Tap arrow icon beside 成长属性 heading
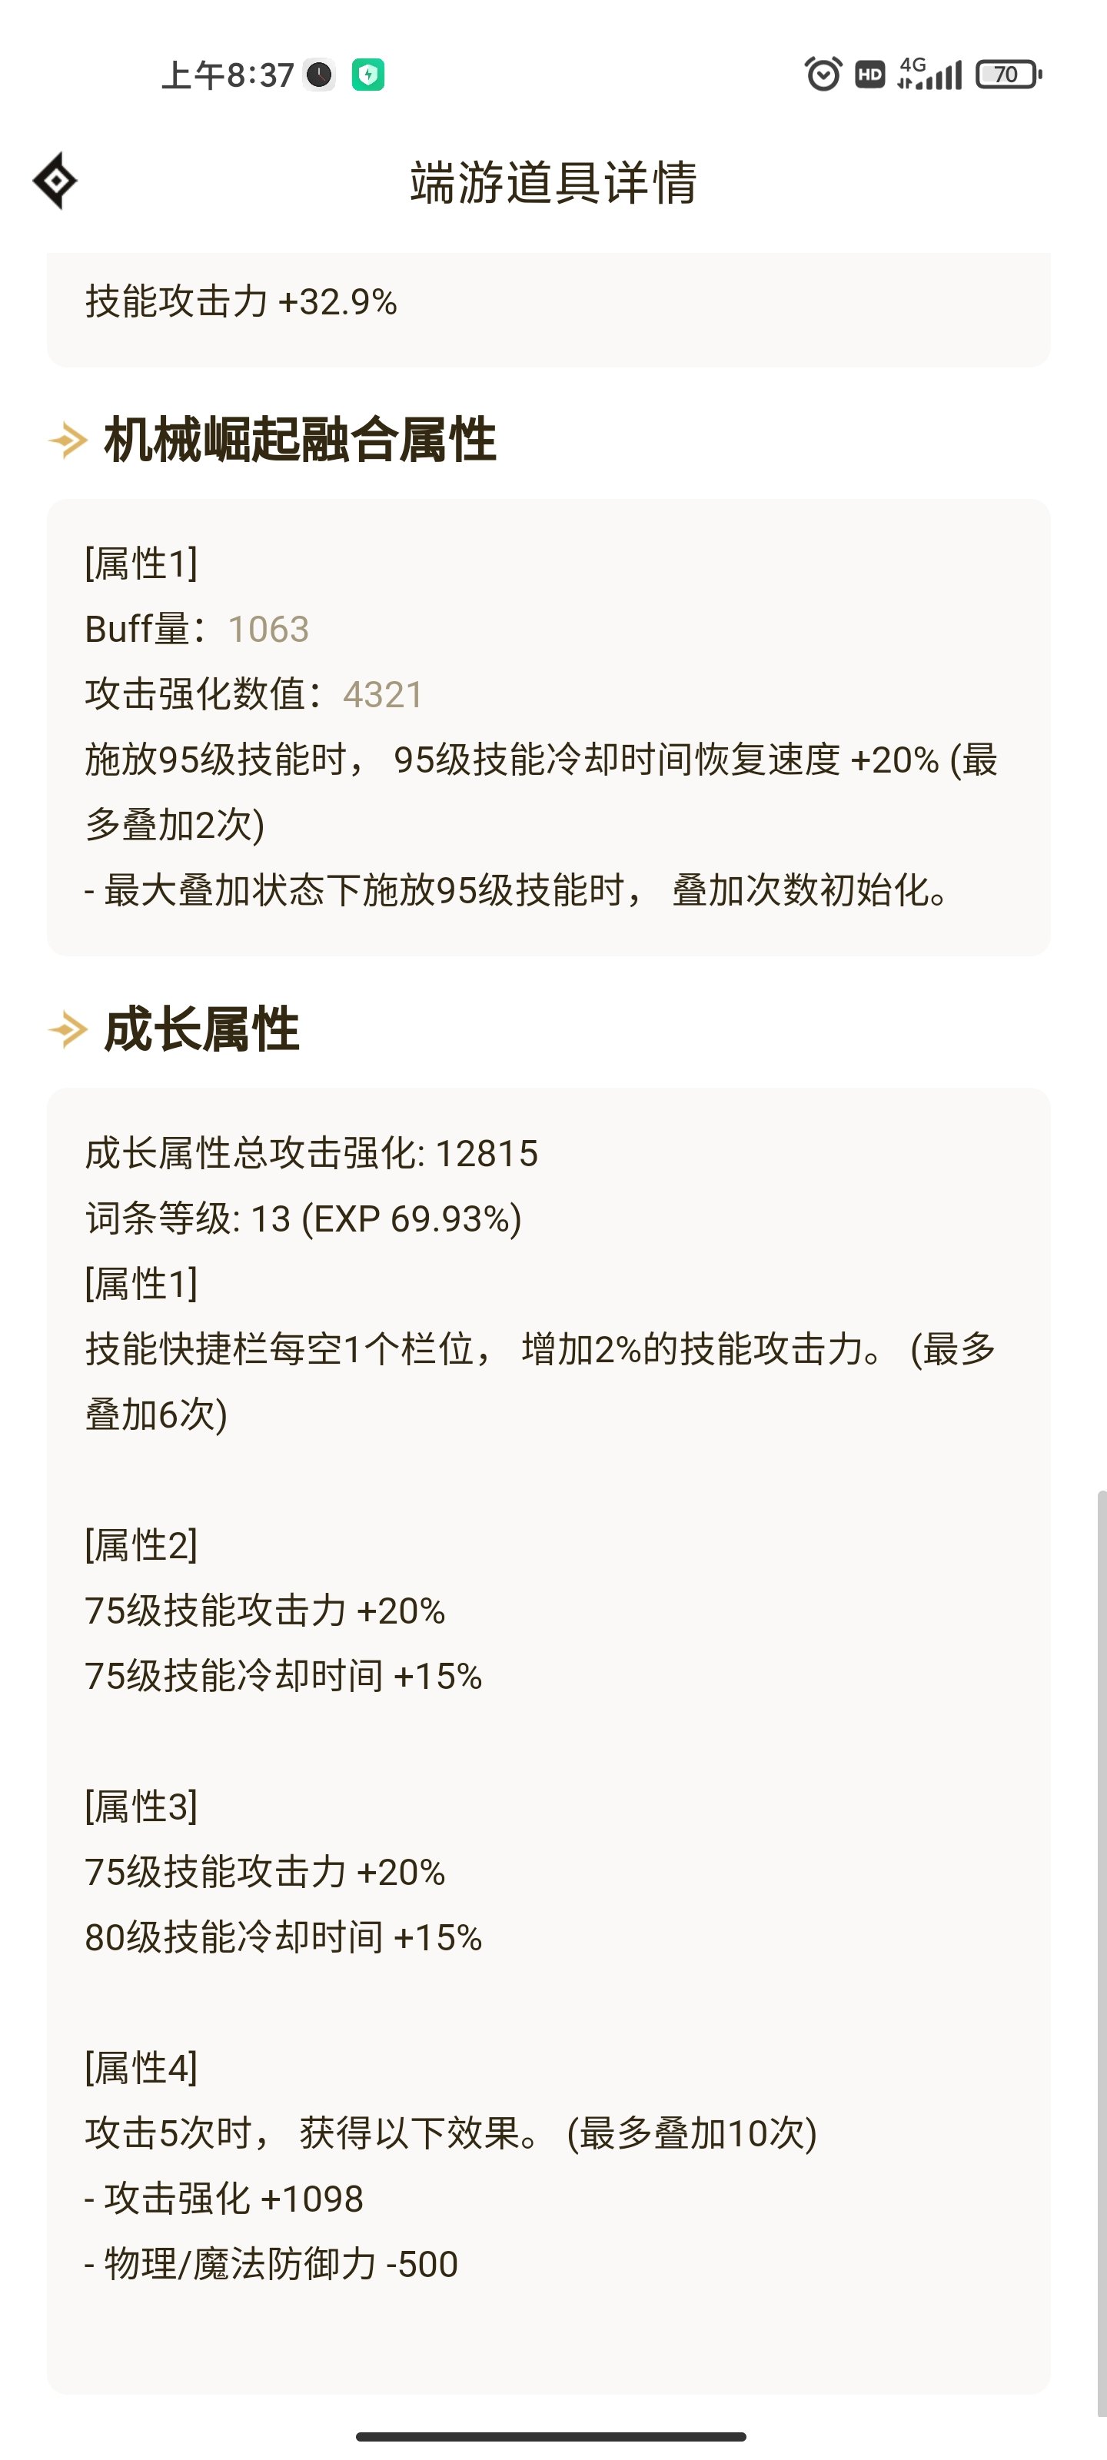1107x2460 pixels. (x=68, y=1029)
